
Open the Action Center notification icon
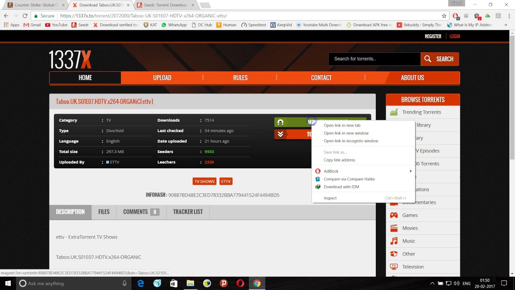click(x=504, y=284)
